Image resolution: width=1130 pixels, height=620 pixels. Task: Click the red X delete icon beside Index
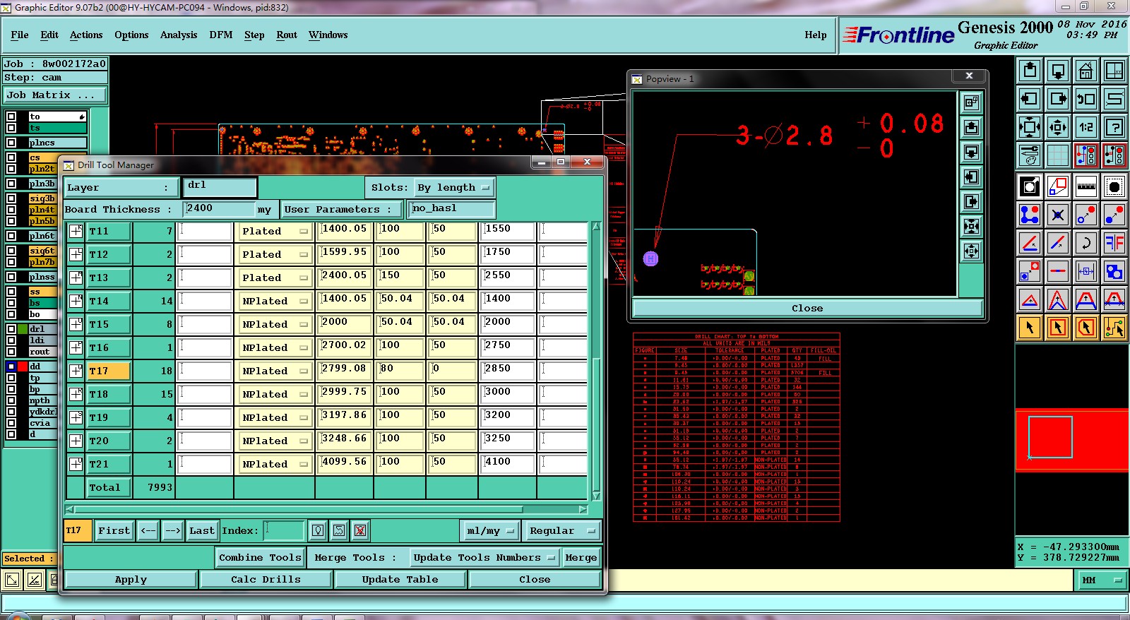tap(360, 530)
